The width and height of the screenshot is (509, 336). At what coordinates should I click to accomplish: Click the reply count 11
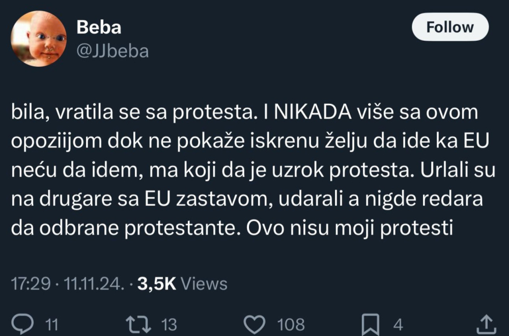(52, 324)
